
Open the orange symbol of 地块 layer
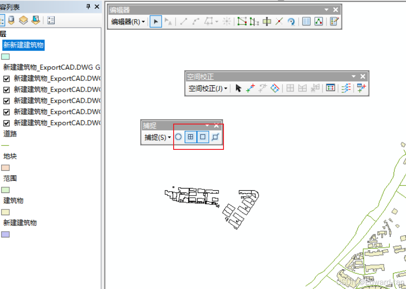click(5, 168)
